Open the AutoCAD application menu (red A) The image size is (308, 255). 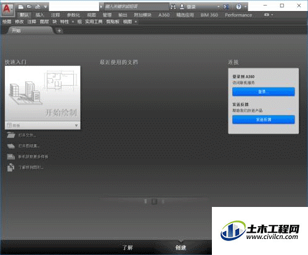7,9
